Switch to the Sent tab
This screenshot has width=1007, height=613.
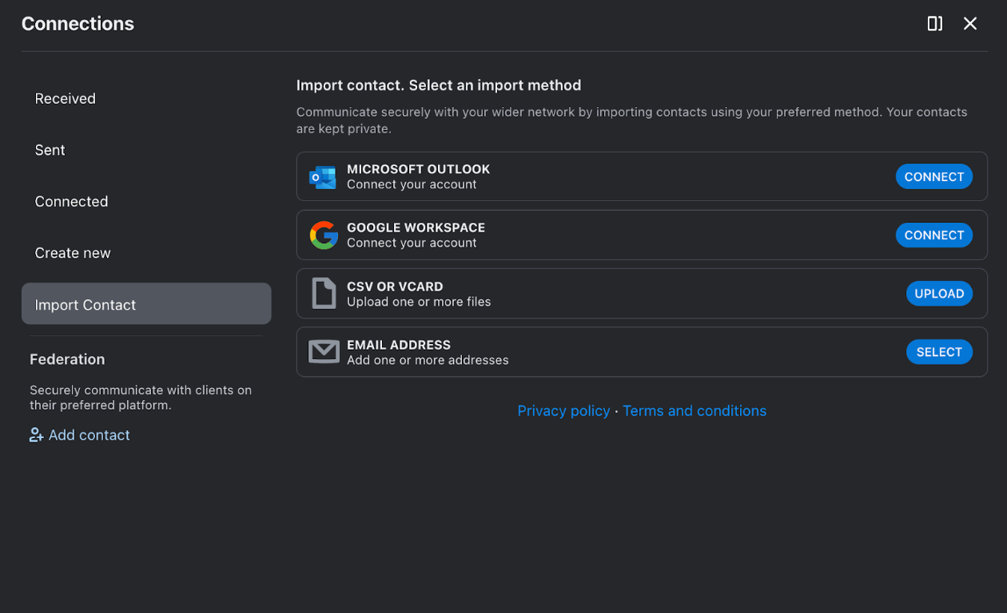pyautogui.click(x=146, y=150)
